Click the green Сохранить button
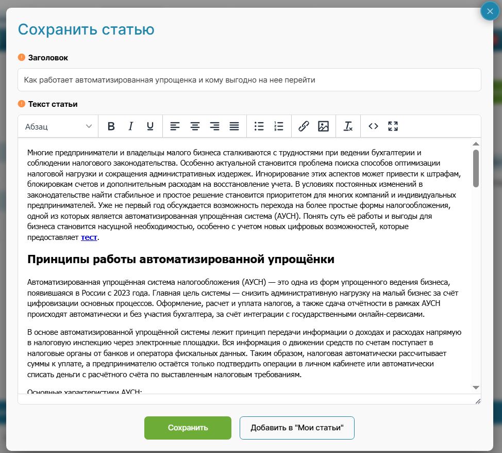The width and height of the screenshot is (502, 453). 188,428
